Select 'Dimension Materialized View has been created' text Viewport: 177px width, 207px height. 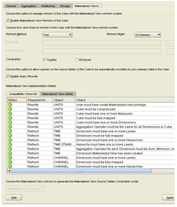click(x=109, y=153)
